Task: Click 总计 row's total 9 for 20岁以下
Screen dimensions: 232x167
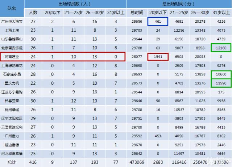Action: point(52,162)
